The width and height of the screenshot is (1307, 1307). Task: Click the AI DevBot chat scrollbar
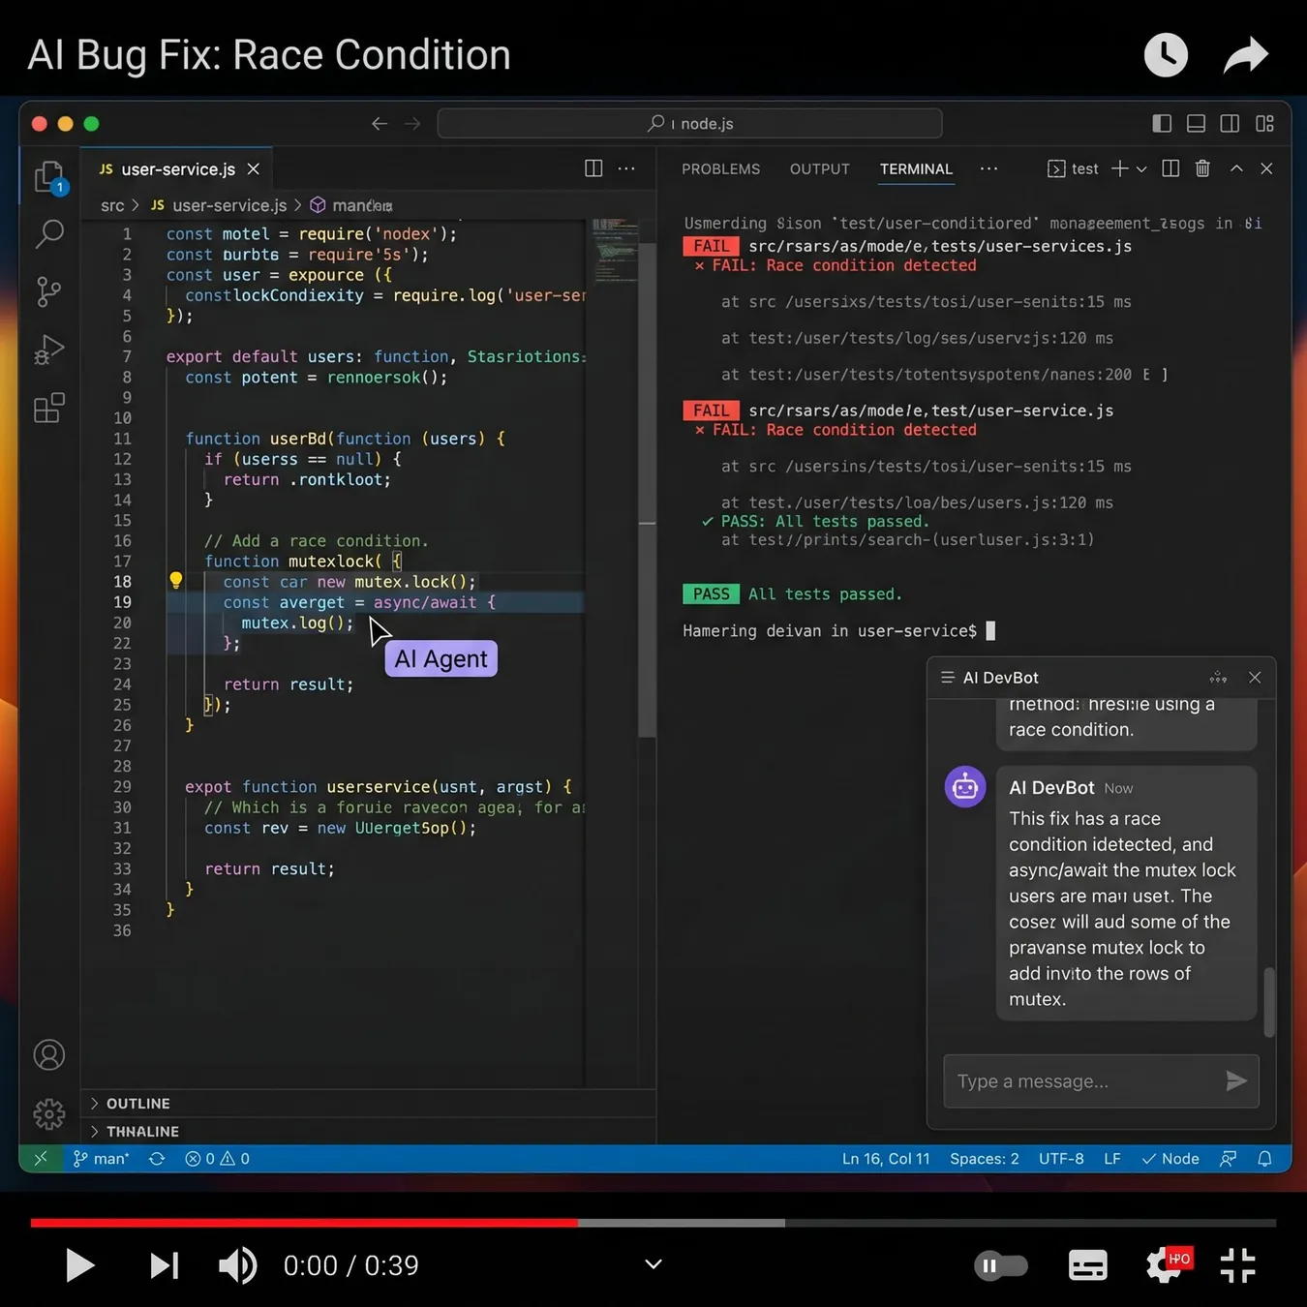point(1269,1002)
